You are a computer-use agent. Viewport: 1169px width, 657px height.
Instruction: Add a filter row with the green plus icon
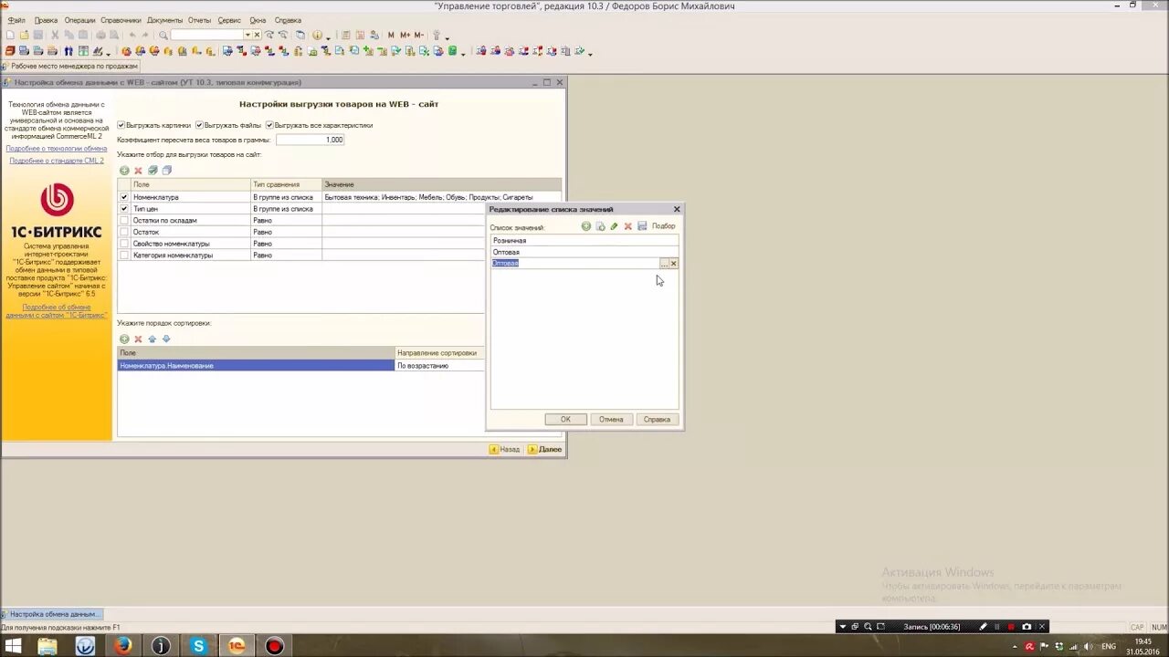point(124,171)
